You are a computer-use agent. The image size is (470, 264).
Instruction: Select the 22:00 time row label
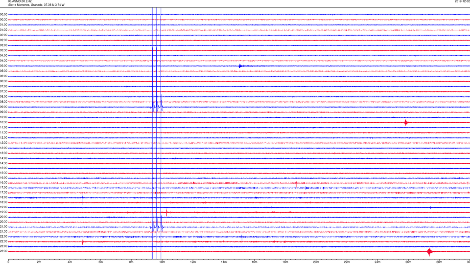tap(3, 237)
